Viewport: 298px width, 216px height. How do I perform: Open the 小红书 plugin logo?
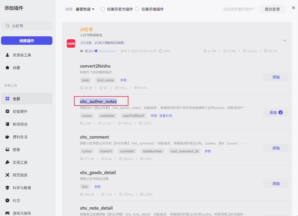coord(71,44)
